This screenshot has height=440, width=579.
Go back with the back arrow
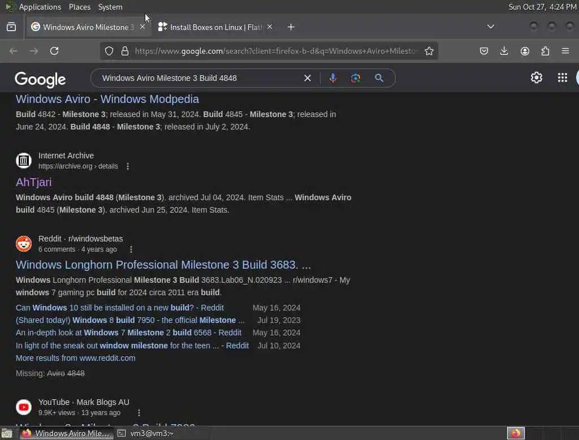coord(14,51)
